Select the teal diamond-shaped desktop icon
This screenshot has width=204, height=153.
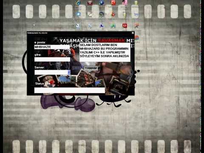78,3
